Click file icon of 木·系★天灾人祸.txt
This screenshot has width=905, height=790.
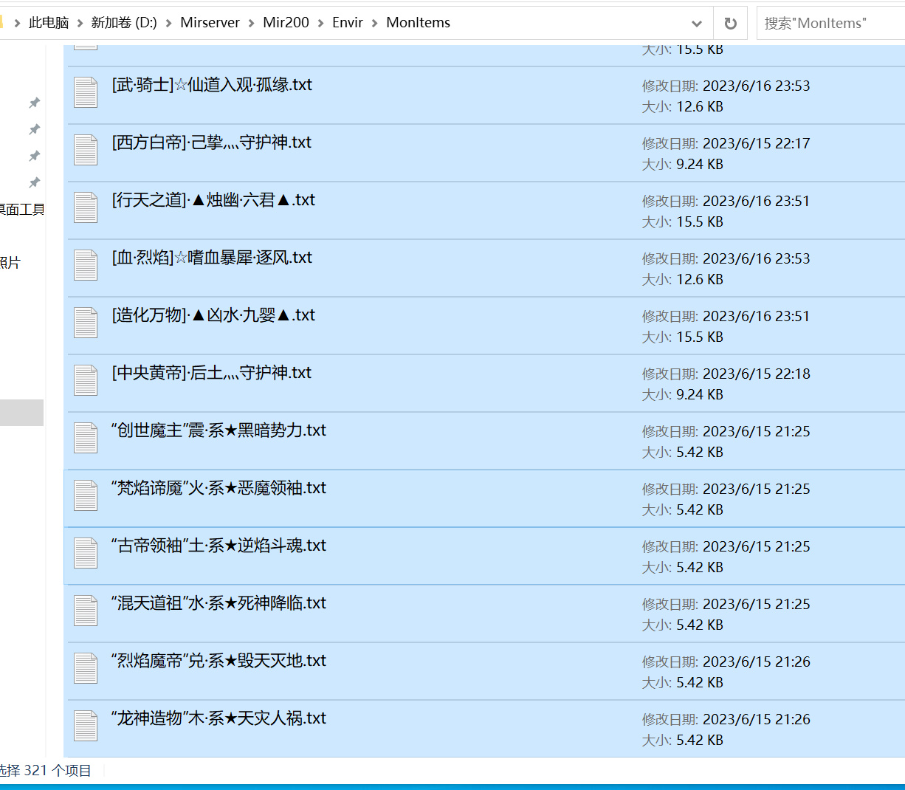click(x=86, y=727)
